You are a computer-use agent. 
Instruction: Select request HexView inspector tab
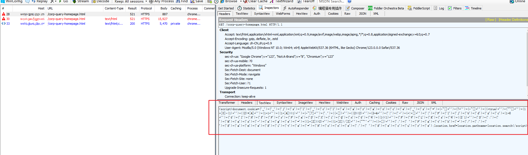tap(302, 14)
